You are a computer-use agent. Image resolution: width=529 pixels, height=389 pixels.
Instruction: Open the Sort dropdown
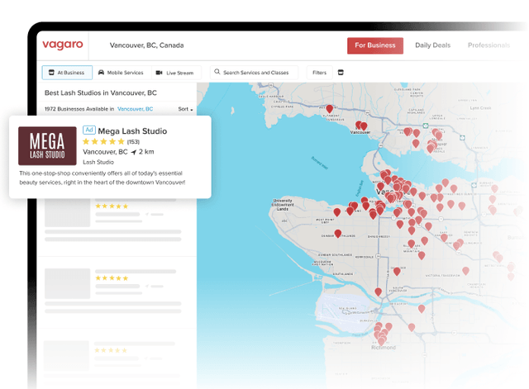coord(185,109)
